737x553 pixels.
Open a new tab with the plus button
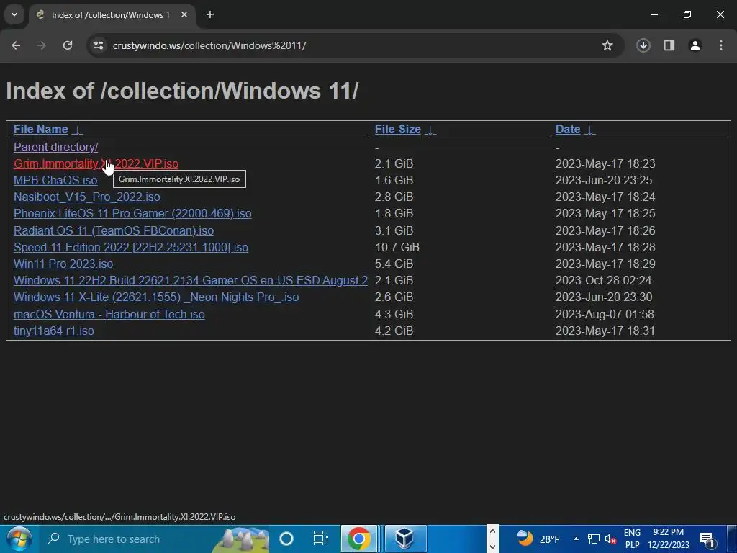210,14
